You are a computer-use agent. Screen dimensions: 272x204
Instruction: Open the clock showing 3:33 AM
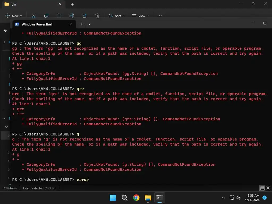(252, 198)
